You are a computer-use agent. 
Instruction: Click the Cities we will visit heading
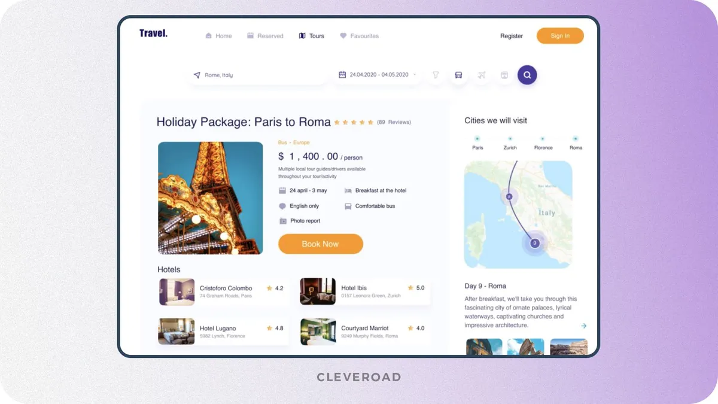pos(496,120)
